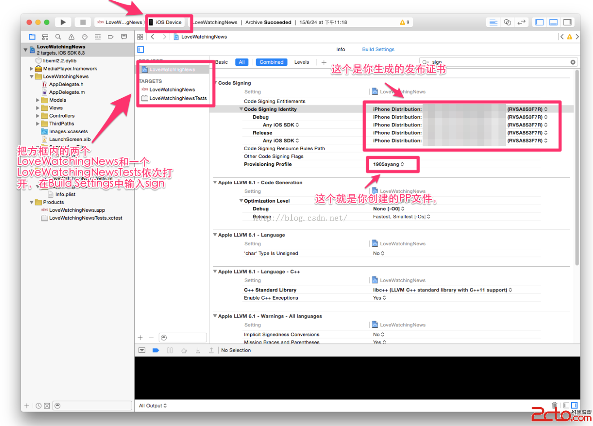Screen dimensions: 593x426
Task: Go forward in editor history
Action: pos(164,37)
